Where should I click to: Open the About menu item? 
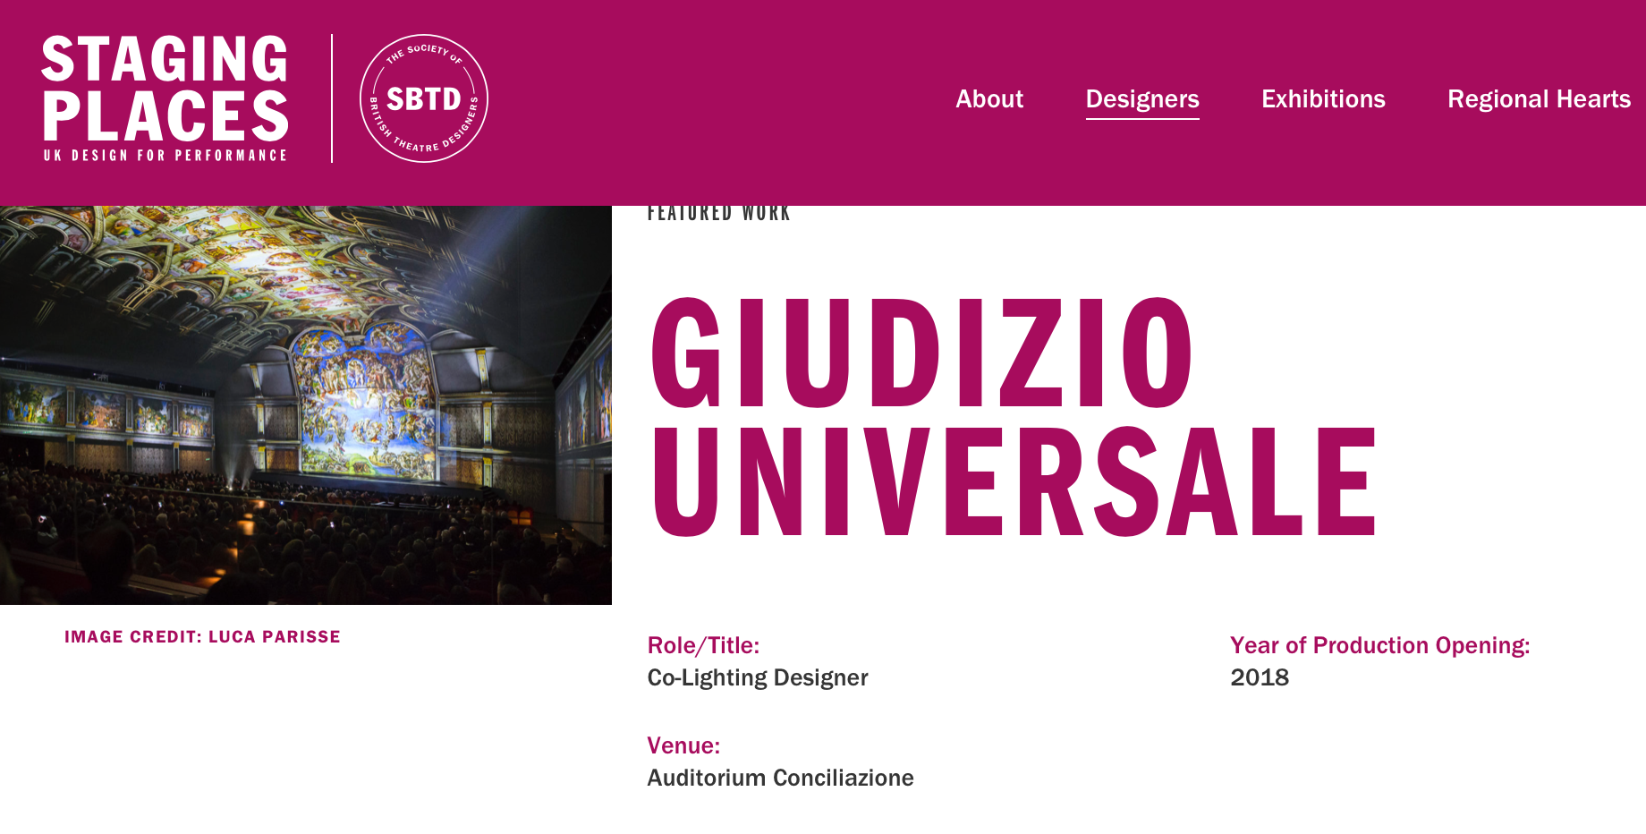988,98
